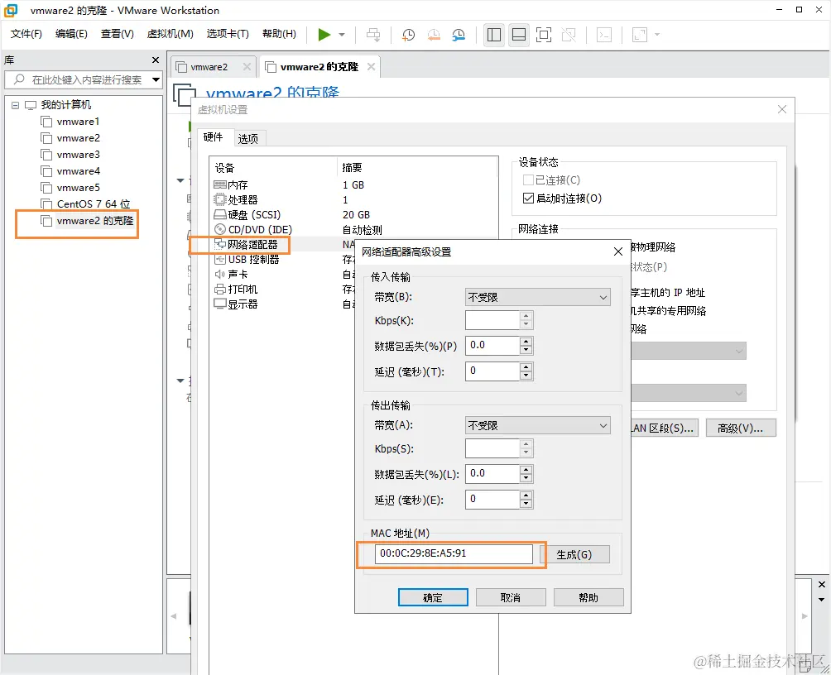Viewport: 831px width, 675px height.
Task: Click the stretch guest display icon
Action: 640,35
